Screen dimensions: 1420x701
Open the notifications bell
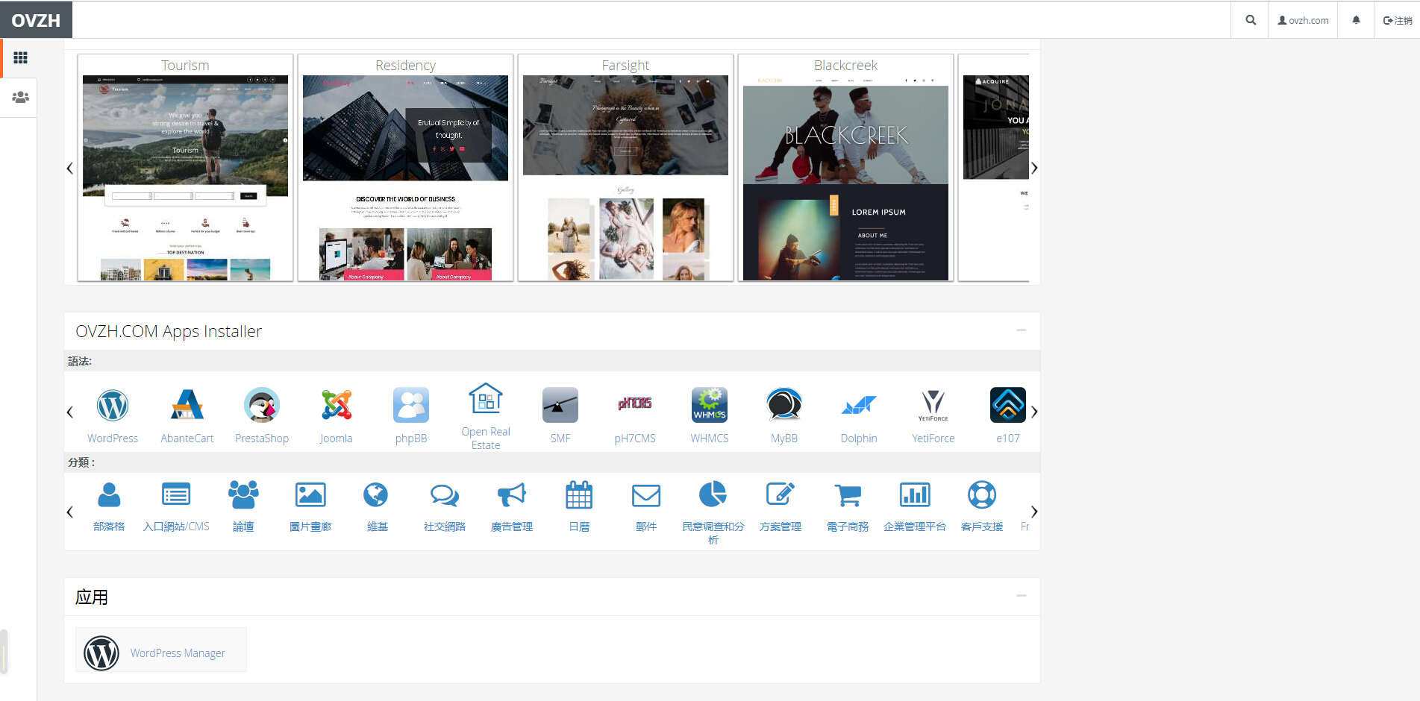(1356, 20)
